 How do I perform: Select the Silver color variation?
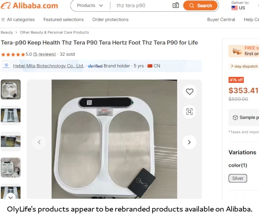238,178
